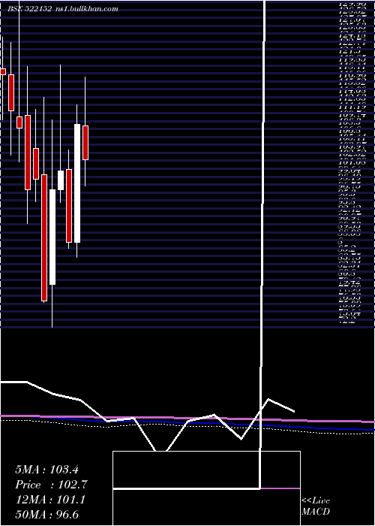The image size is (375, 526).
Task: Click the ns1.bullkhan.com text in the header
Action: [86, 9]
